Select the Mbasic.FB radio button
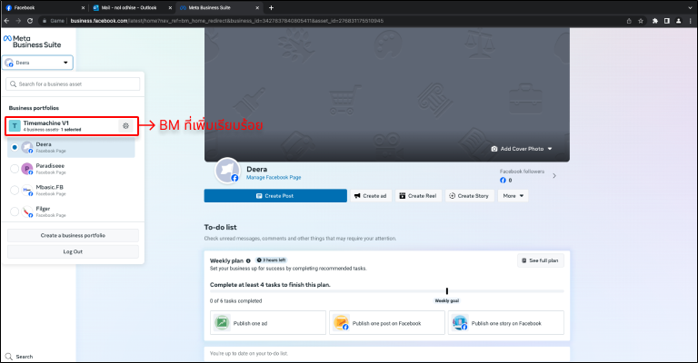This screenshot has width=698, height=363. pyautogui.click(x=15, y=191)
